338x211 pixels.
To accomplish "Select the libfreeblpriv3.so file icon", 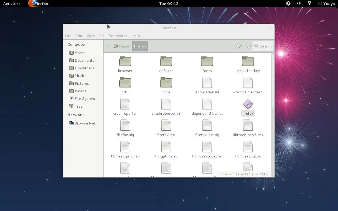I will click(125, 147).
